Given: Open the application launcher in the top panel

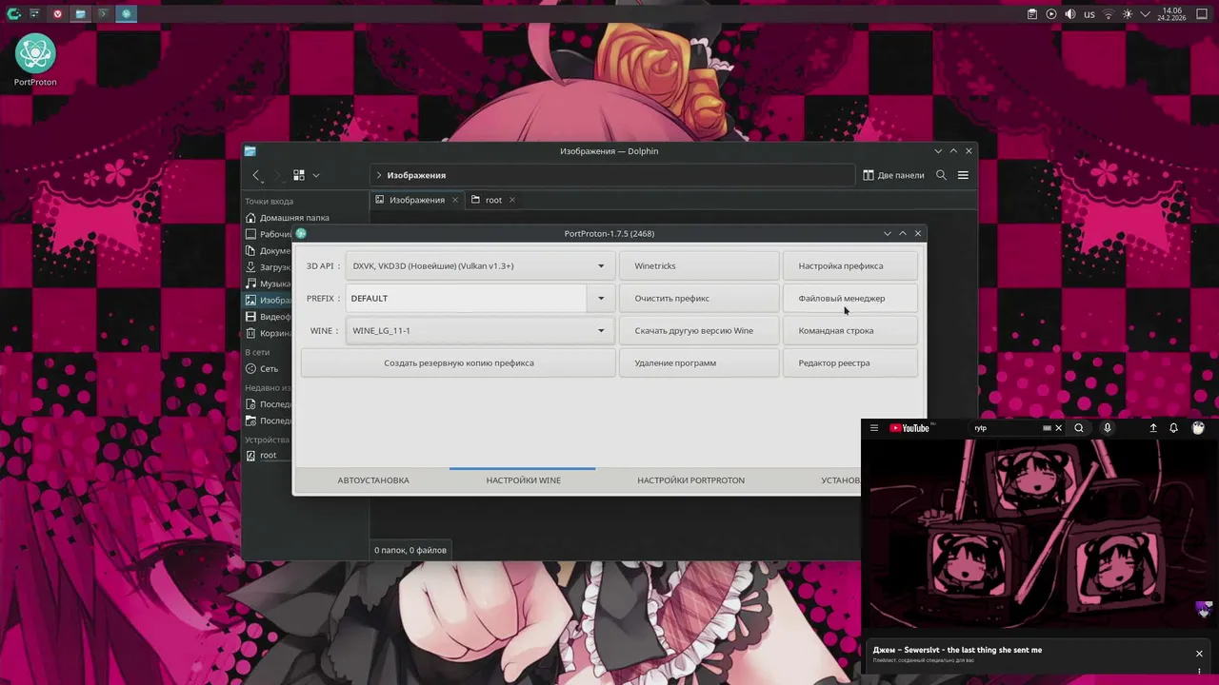Looking at the screenshot, I should 13,13.
